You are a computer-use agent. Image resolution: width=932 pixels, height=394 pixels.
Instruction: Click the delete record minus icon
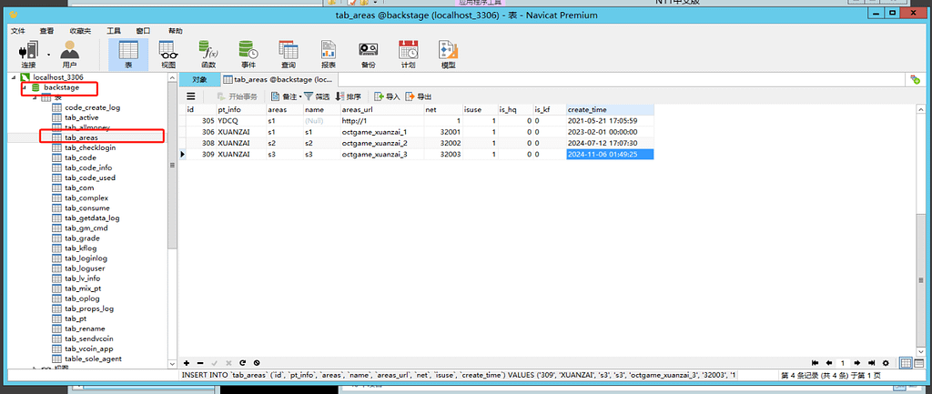[200, 362]
